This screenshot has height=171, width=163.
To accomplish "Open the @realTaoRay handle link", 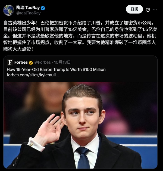I will [x=28, y=13].
